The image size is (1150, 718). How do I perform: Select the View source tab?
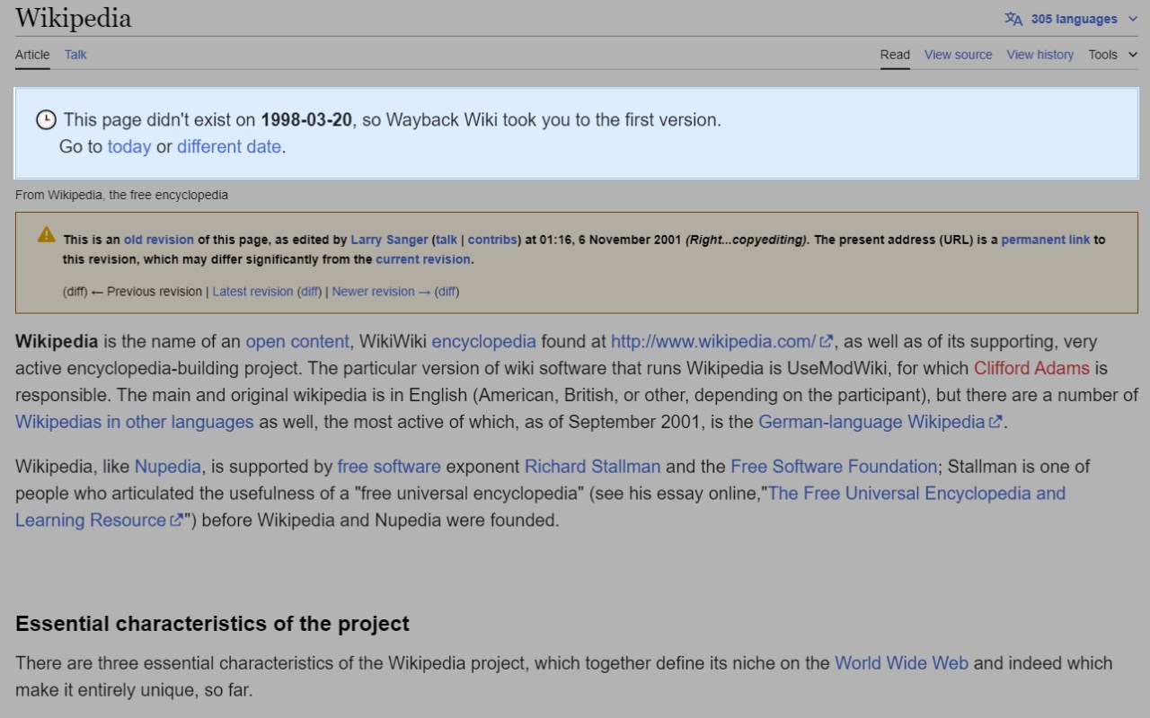pos(958,55)
